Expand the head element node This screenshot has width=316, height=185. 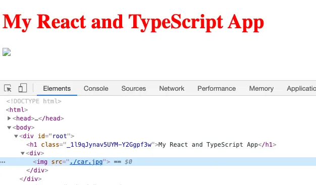(x=9, y=118)
